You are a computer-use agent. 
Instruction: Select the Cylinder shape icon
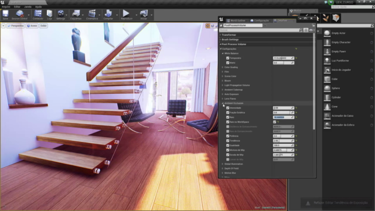click(x=327, y=97)
